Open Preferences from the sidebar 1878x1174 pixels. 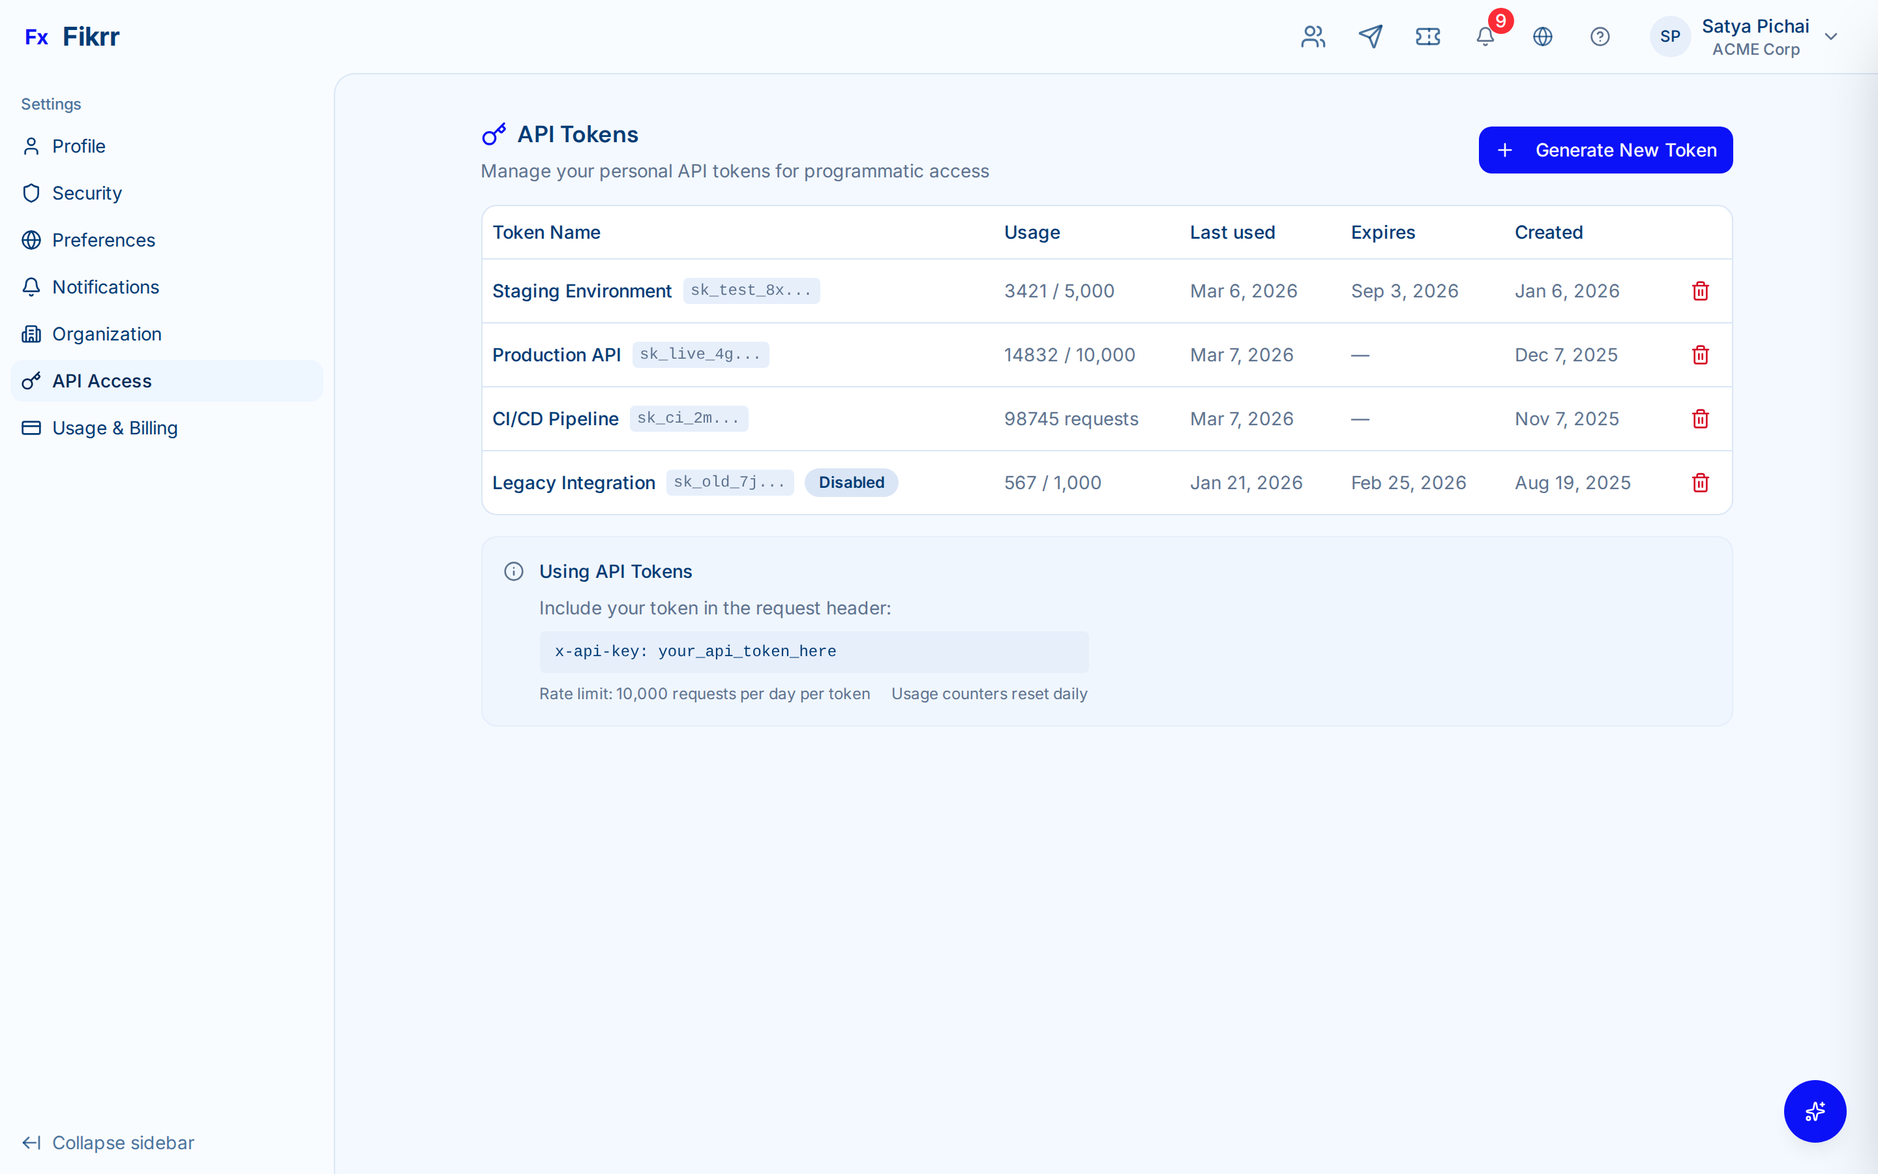[103, 240]
